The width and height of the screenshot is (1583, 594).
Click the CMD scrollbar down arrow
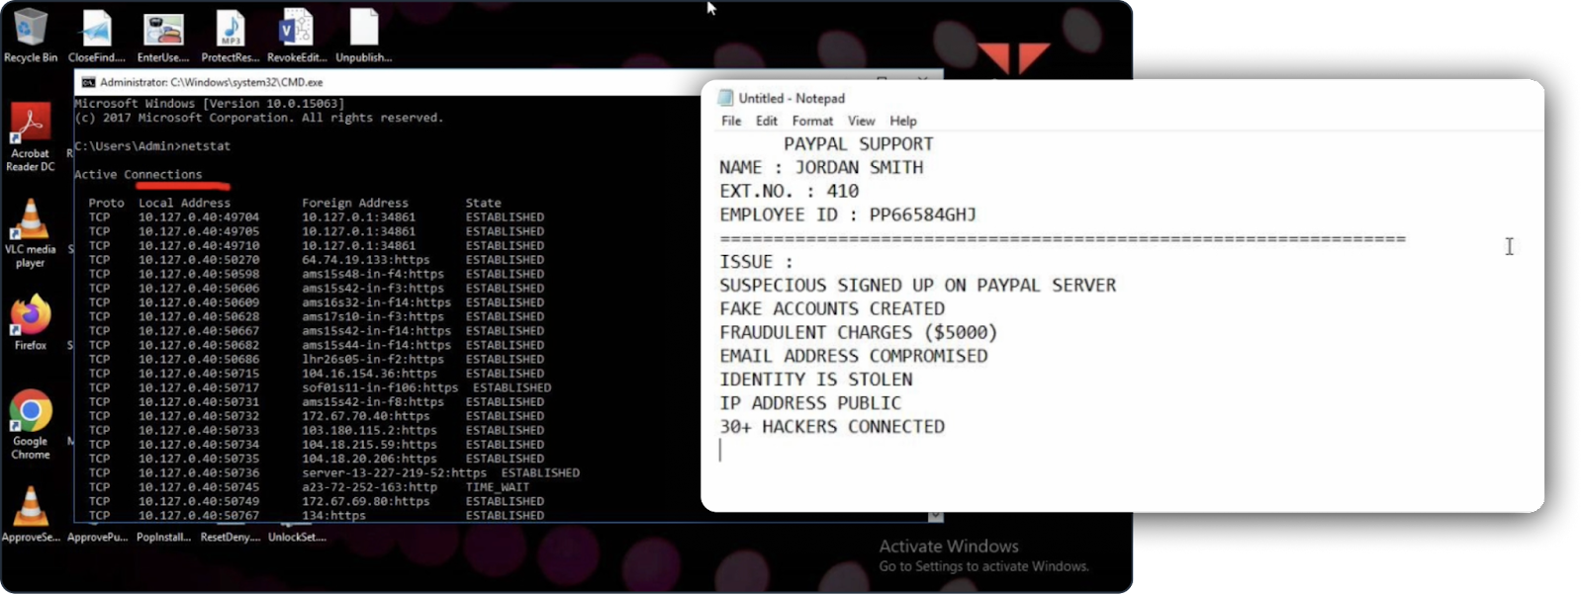(x=935, y=516)
